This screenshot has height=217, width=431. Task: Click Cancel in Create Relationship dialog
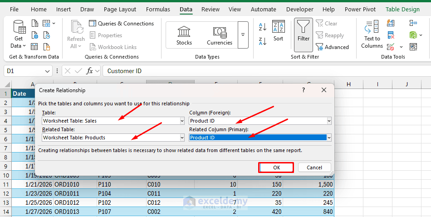click(x=314, y=168)
